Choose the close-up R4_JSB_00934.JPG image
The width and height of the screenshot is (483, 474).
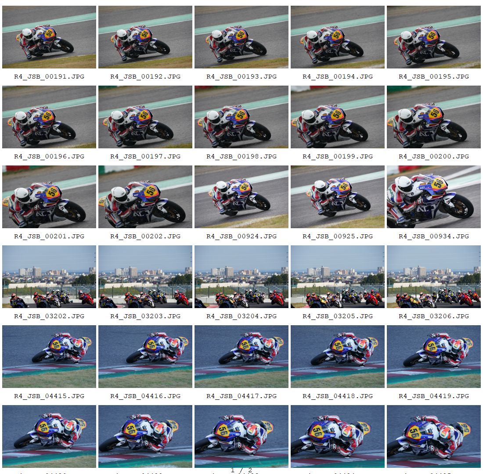[434, 197]
